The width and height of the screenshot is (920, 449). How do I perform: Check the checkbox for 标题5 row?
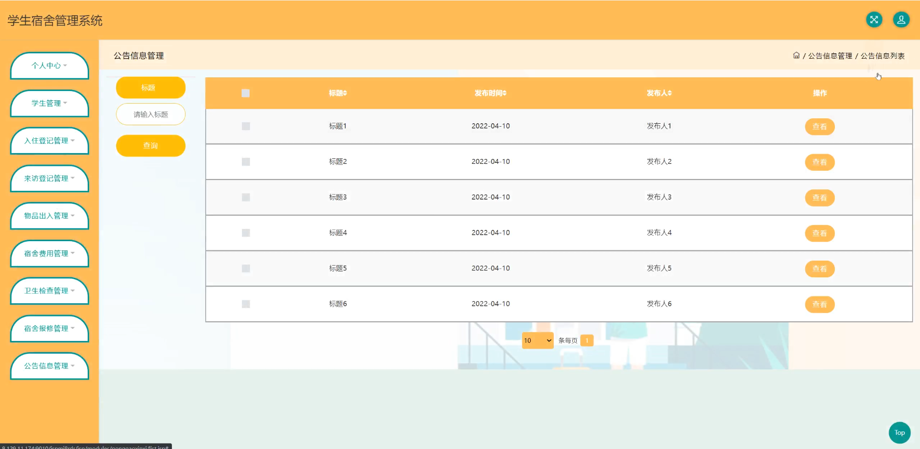click(x=246, y=269)
